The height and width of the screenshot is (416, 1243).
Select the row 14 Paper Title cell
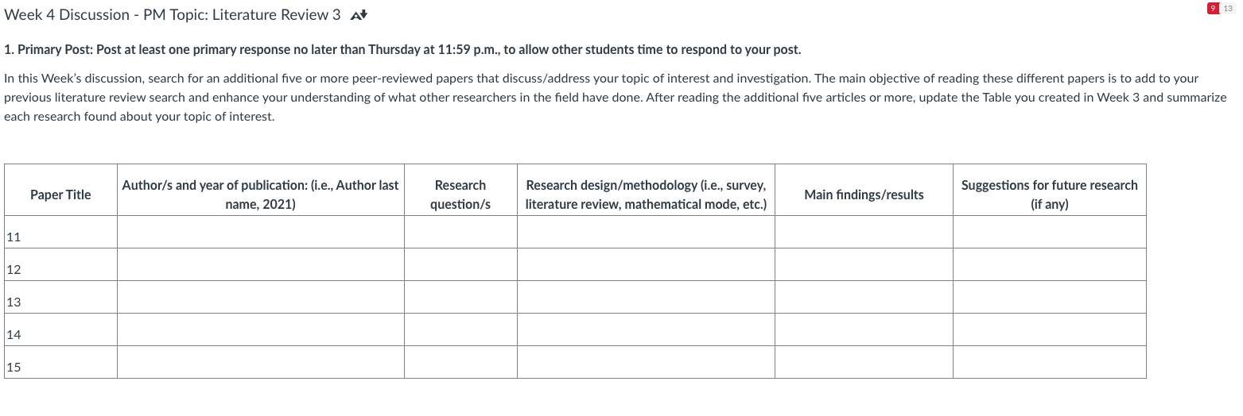60,329
